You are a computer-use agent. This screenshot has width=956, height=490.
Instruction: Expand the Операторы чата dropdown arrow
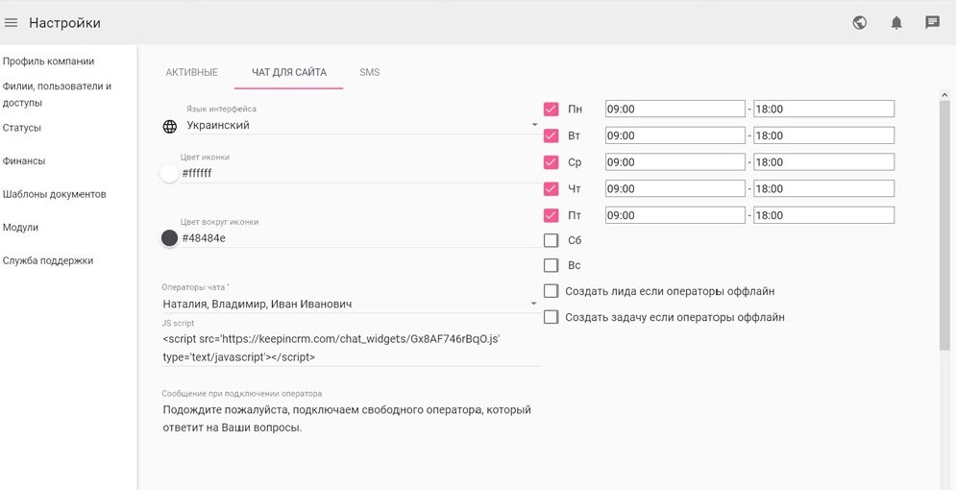tap(534, 304)
